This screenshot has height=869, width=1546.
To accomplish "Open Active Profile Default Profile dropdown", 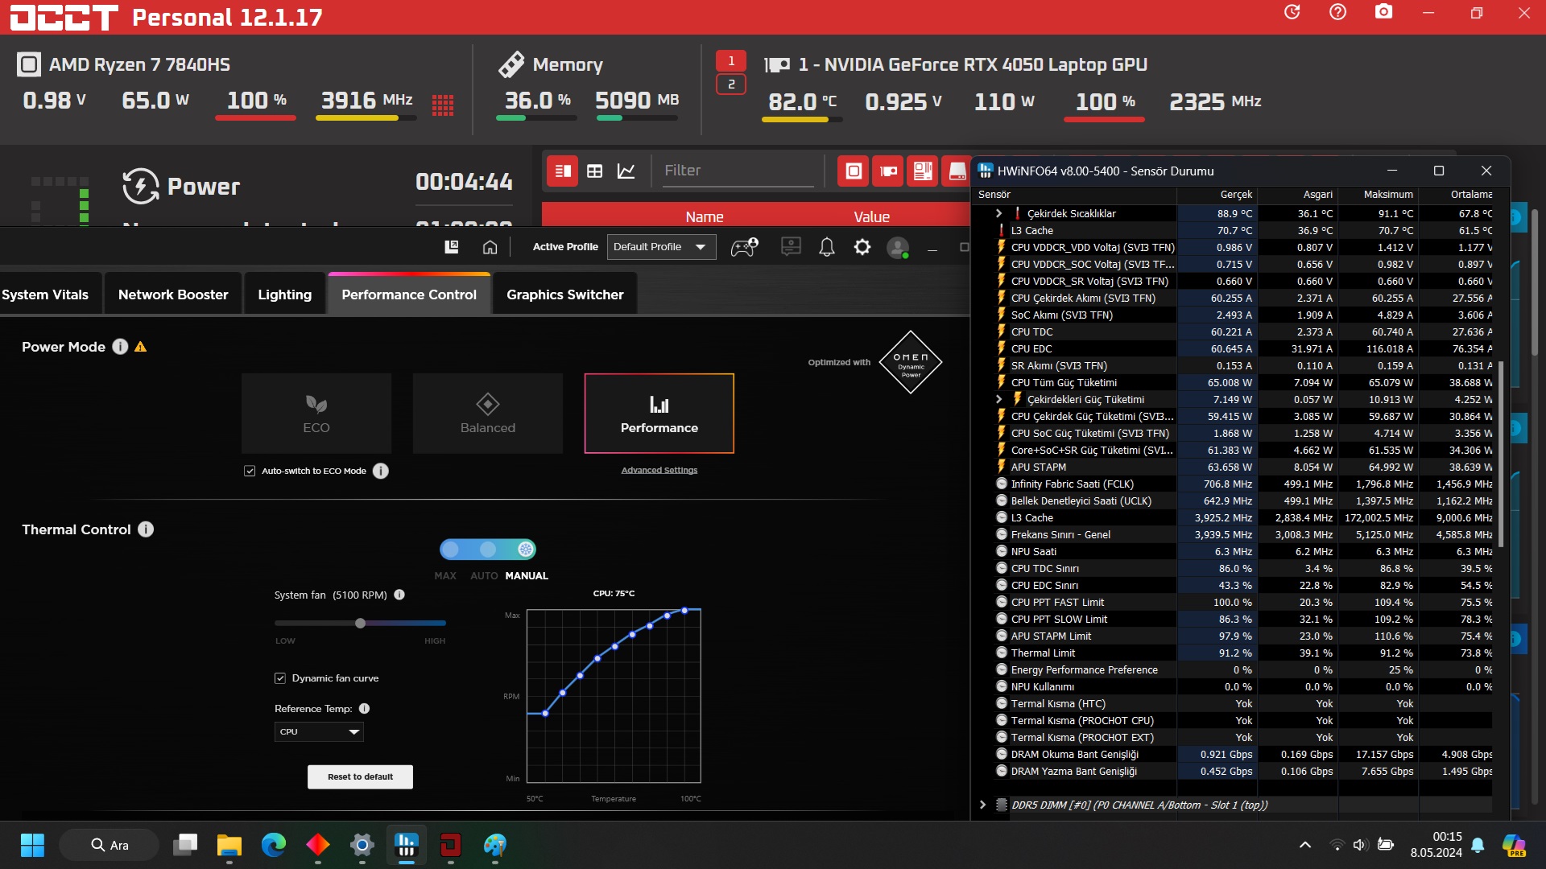I will pos(660,247).
